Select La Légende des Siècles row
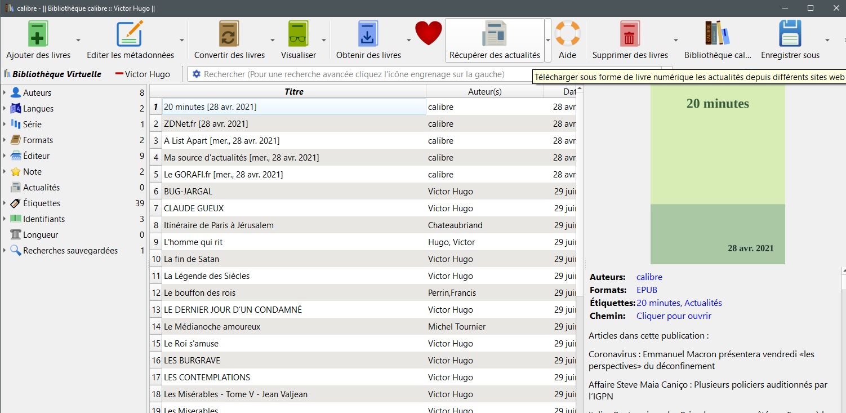 [x=363, y=276]
